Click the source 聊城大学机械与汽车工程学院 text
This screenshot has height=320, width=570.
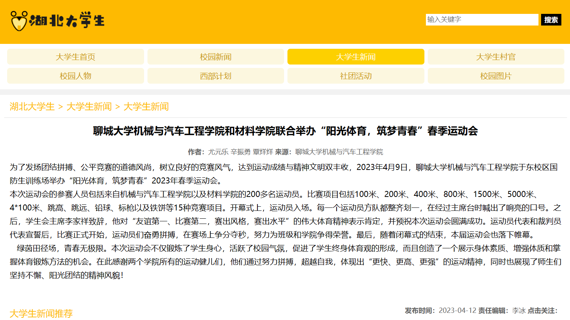click(339, 152)
